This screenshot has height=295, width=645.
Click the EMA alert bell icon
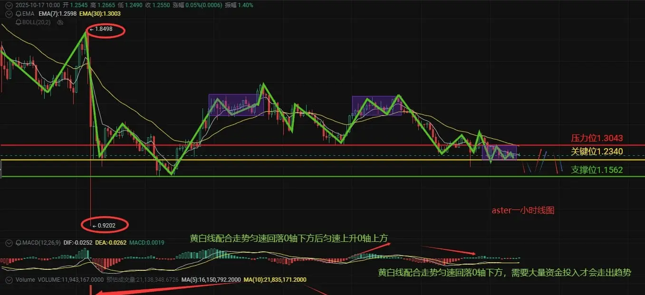click(x=19, y=14)
